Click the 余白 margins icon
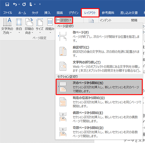The image size is (145, 143). coord(19,22)
